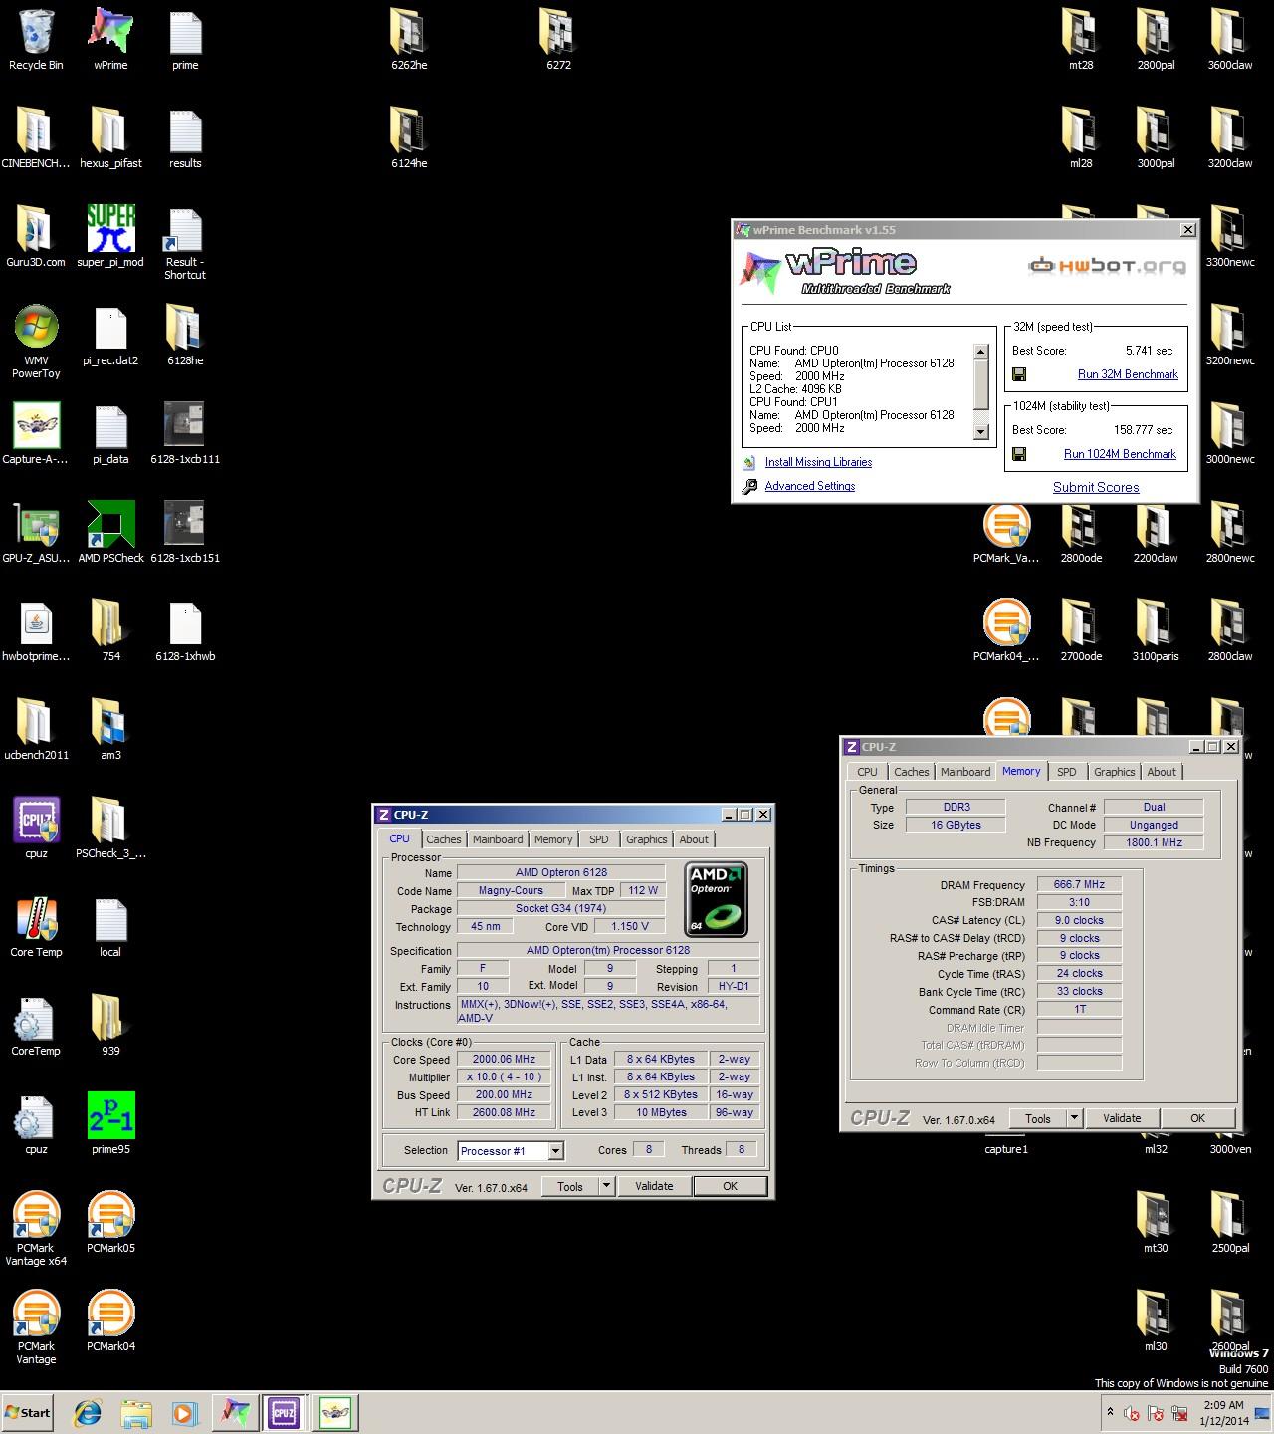Launch PCMark Vantage x64 shortcut
Image resolution: width=1274 pixels, height=1434 pixels.
point(36,1228)
